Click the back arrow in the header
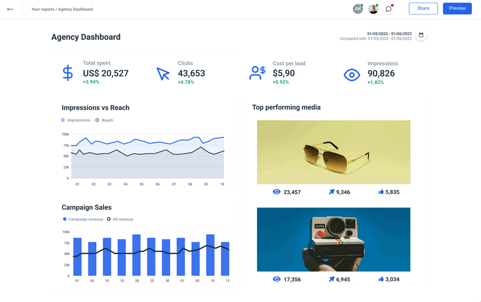This screenshot has height=302, width=481. (x=10, y=9)
